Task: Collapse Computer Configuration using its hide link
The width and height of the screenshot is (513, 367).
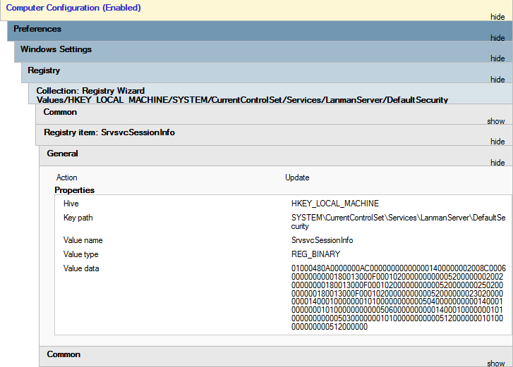Action: point(497,16)
